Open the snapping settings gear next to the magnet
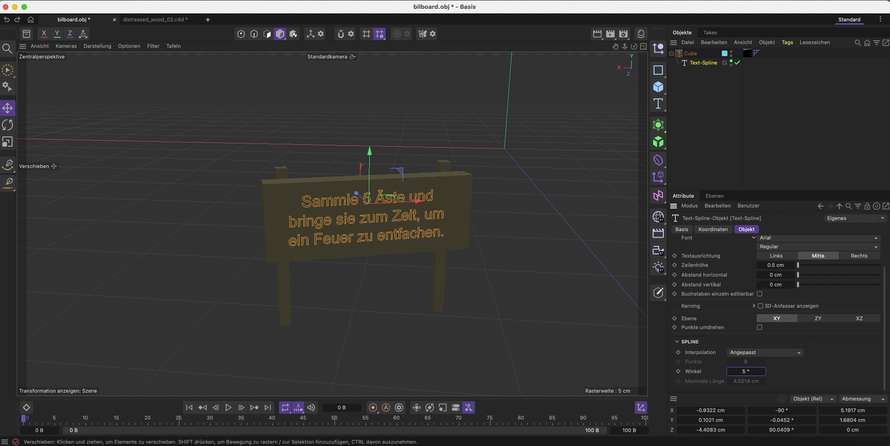 tap(352, 33)
